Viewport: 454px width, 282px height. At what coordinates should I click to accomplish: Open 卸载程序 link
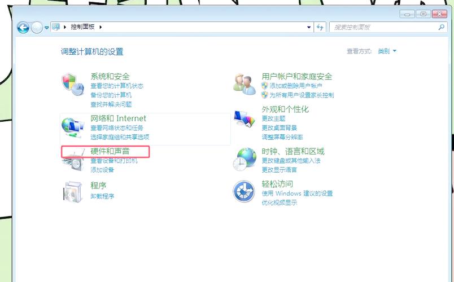click(x=102, y=196)
